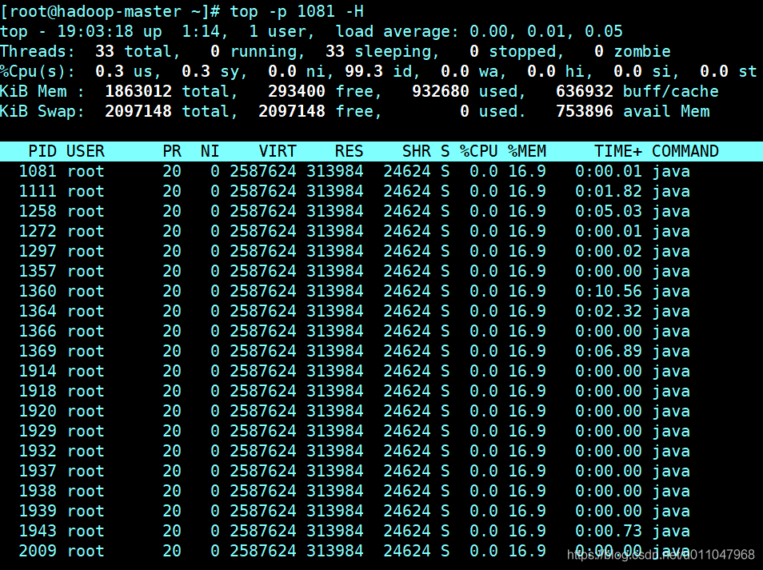Click PID 1369 in thread list
The width and height of the screenshot is (763, 570).
[38, 351]
